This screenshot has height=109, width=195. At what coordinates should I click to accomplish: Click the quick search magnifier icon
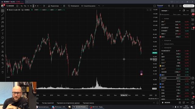[x=169, y=6]
